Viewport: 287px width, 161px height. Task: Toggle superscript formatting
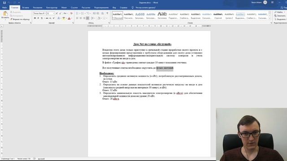(x=54, y=18)
